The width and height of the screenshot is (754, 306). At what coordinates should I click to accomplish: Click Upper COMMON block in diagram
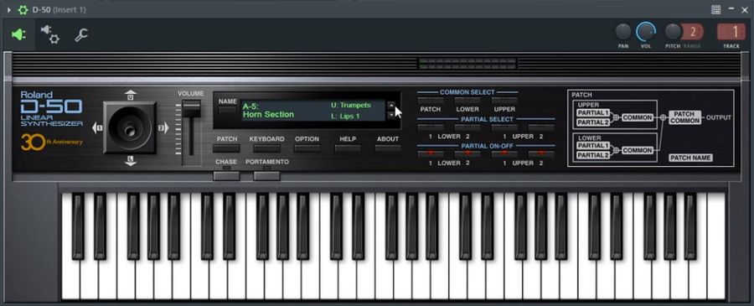click(x=638, y=117)
